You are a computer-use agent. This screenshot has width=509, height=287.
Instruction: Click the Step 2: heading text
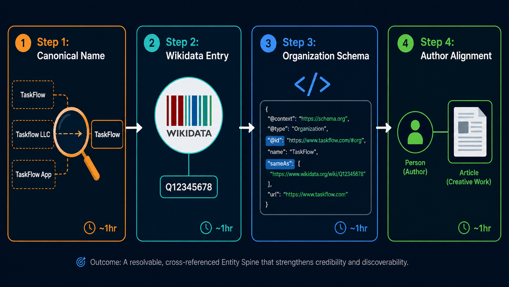tap(182, 42)
